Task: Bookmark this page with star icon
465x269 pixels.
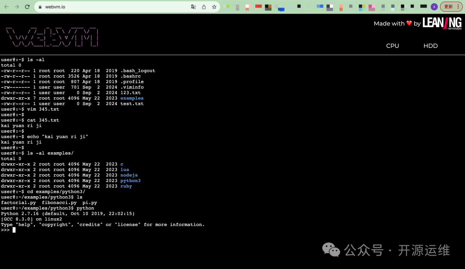Action: [214, 7]
